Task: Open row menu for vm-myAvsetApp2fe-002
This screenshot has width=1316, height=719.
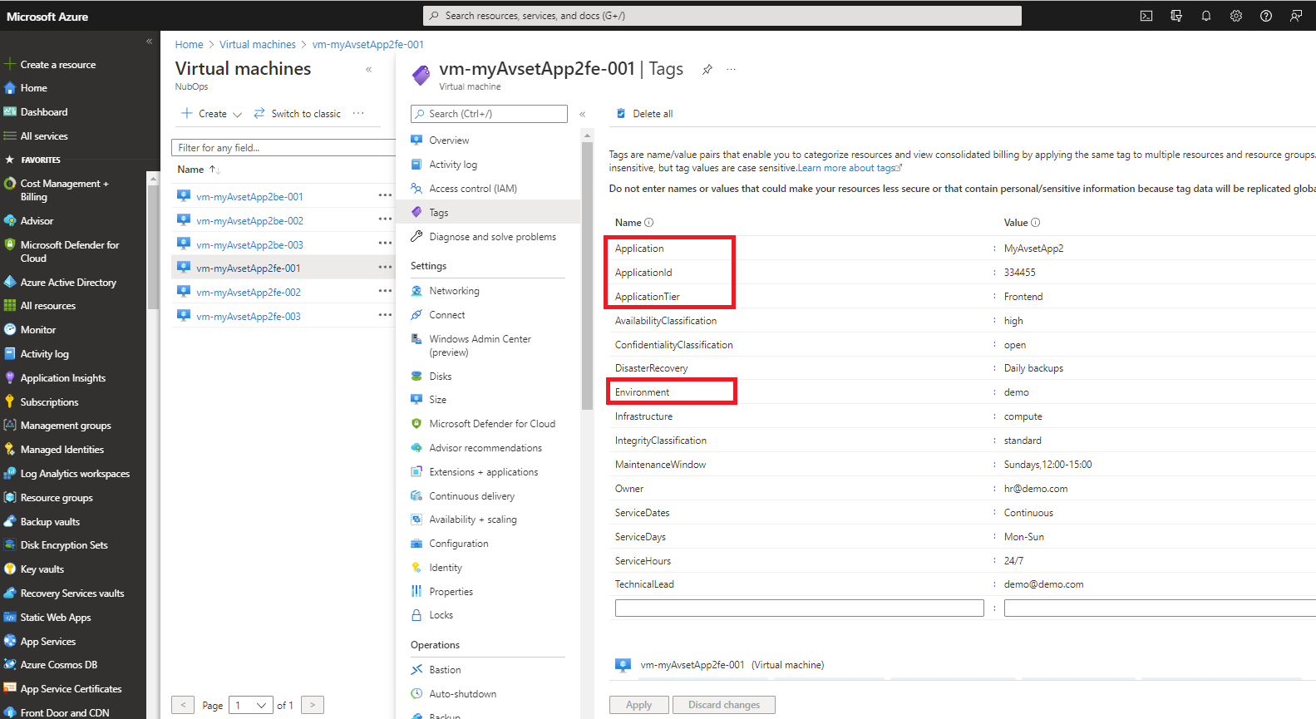Action: pyautogui.click(x=385, y=291)
